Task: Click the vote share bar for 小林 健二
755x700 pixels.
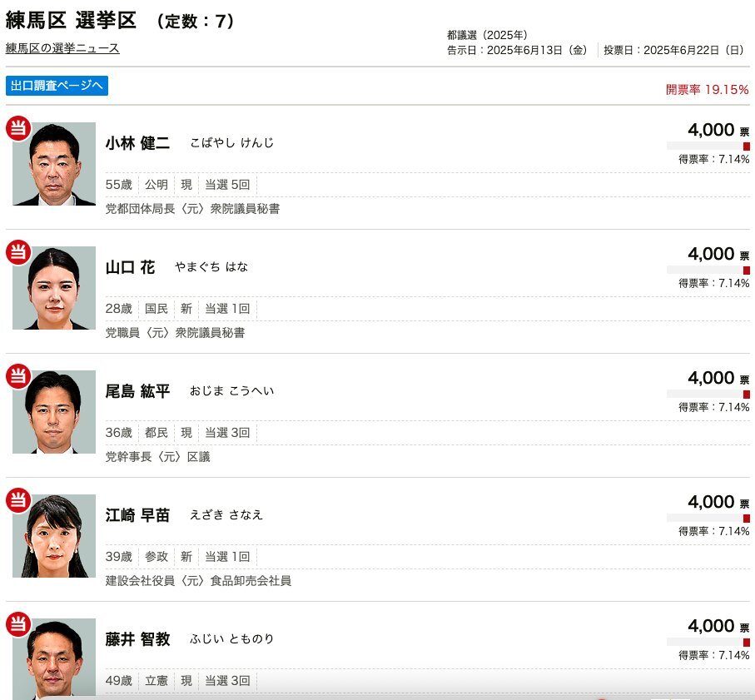Action: click(x=708, y=146)
